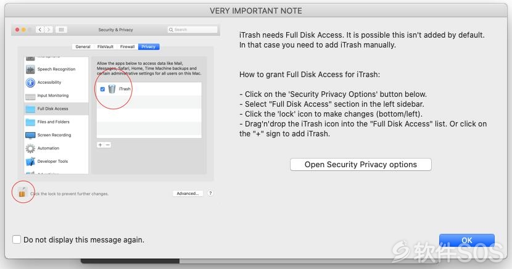Switch to the General tab
The width and height of the screenshot is (512, 269).
83,47
